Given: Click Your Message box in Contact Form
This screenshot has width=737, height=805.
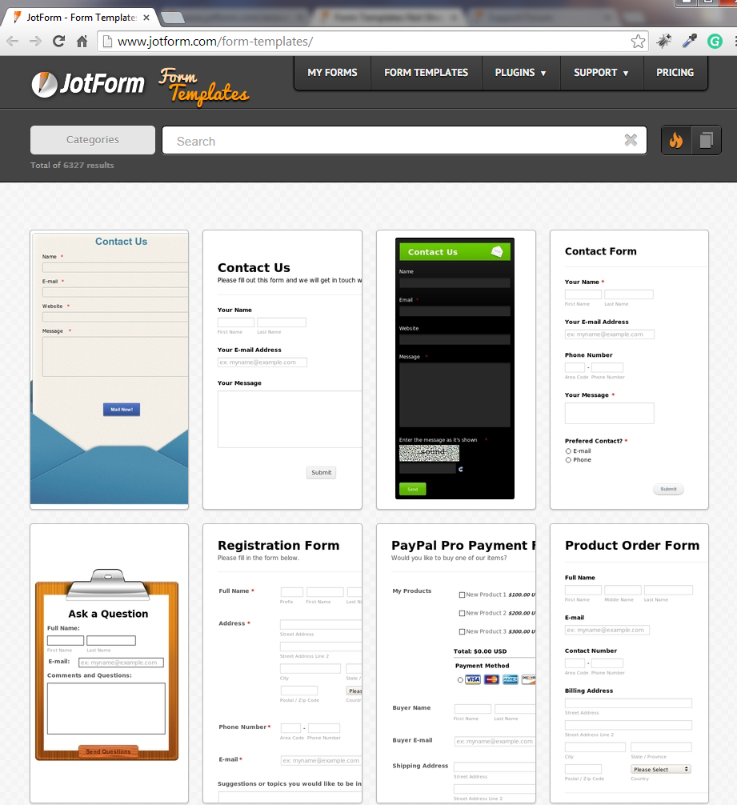Looking at the screenshot, I should [x=609, y=413].
